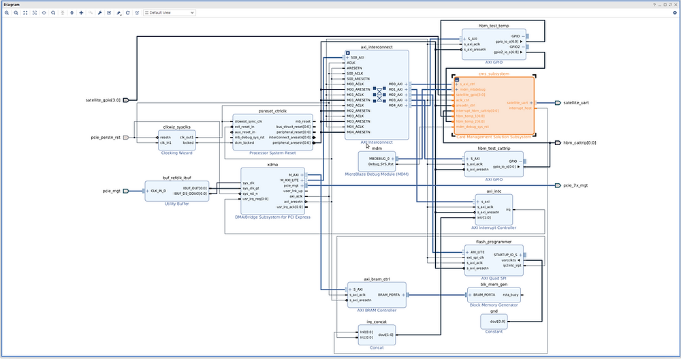Click the greyed-out Make External icon

point(91,13)
